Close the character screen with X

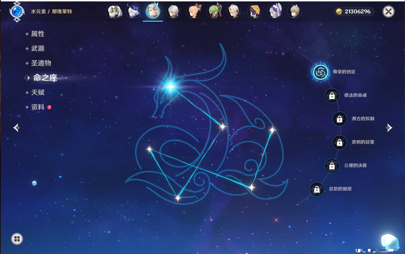(x=388, y=12)
